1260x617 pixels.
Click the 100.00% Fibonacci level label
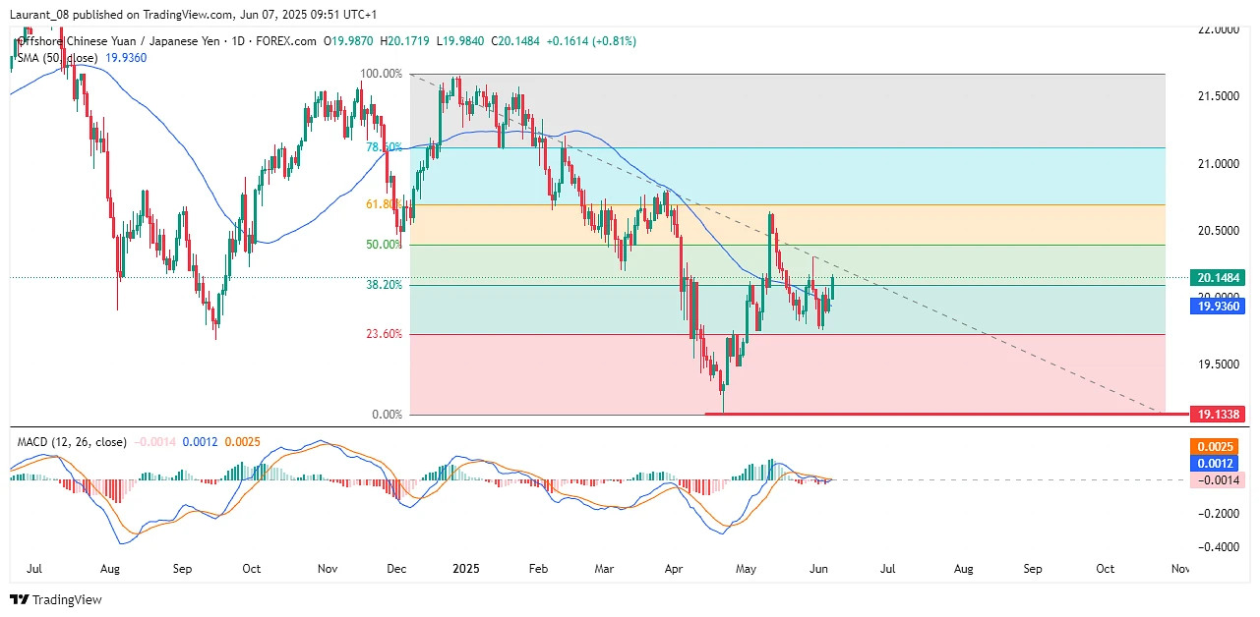[x=382, y=74]
